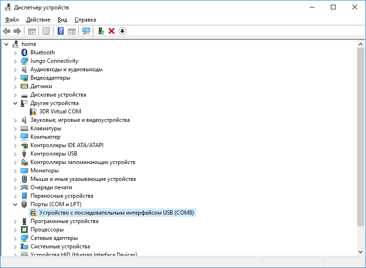
Task: Open the Справка menu
Action: click(85, 20)
